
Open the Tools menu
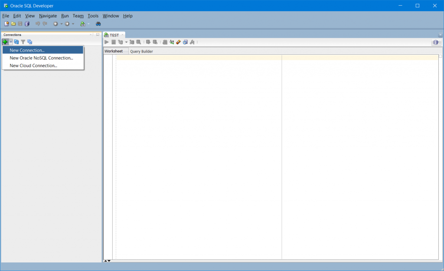pyautogui.click(x=93, y=16)
